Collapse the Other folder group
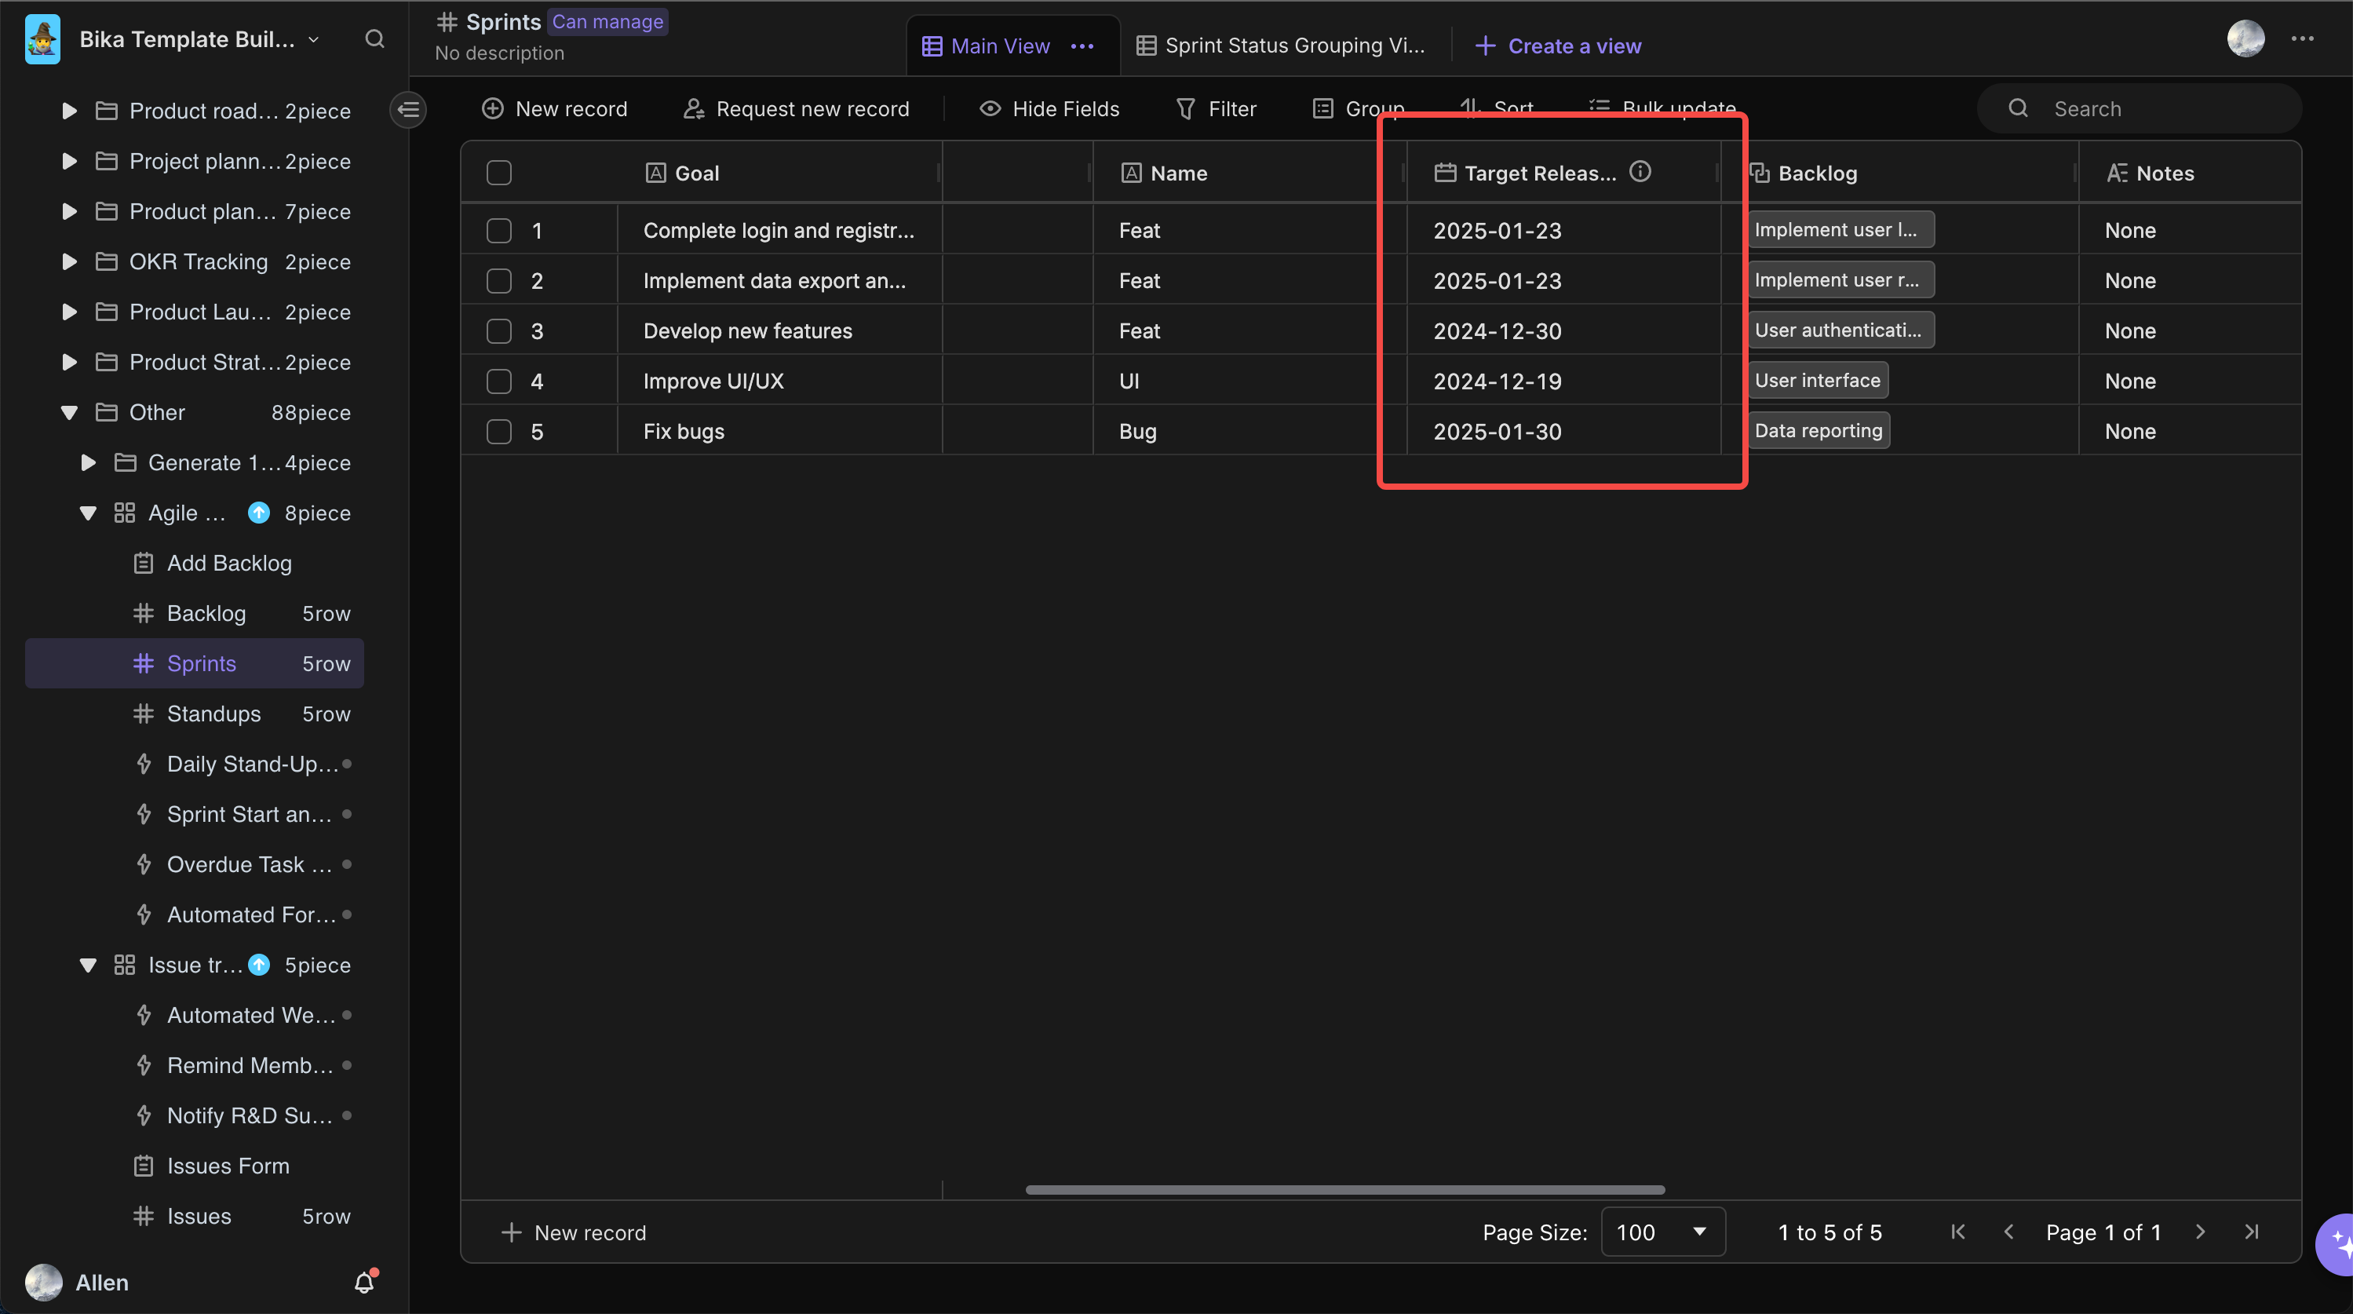 coord(64,412)
